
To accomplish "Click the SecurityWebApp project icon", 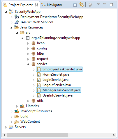I will [11, 12].
